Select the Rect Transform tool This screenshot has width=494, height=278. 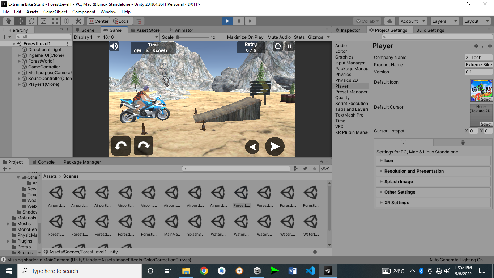coord(55,21)
